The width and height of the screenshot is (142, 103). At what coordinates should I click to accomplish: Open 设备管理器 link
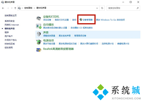(x=88, y=20)
